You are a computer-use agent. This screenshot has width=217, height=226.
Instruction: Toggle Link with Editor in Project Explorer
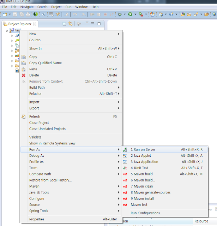tap(70, 24)
